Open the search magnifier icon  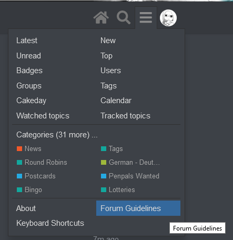[124, 17]
